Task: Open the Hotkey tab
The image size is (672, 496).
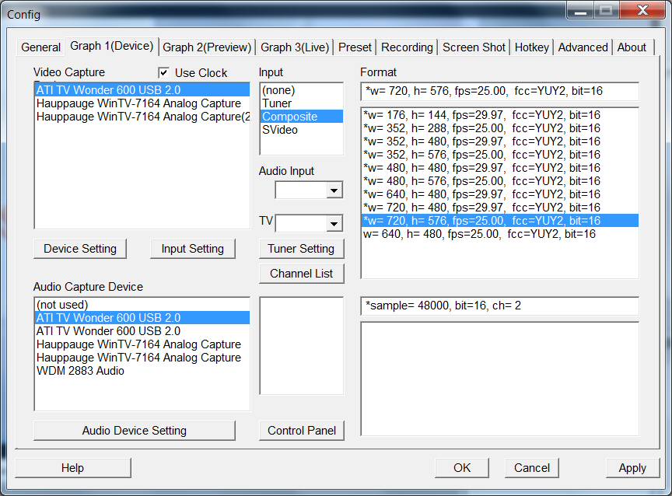Action: click(531, 47)
